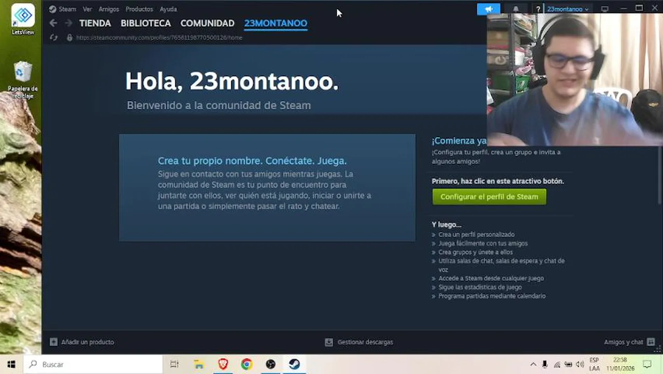Go to the TIENDA tab
The height and width of the screenshot is (374, 663).
pos(95,23)
